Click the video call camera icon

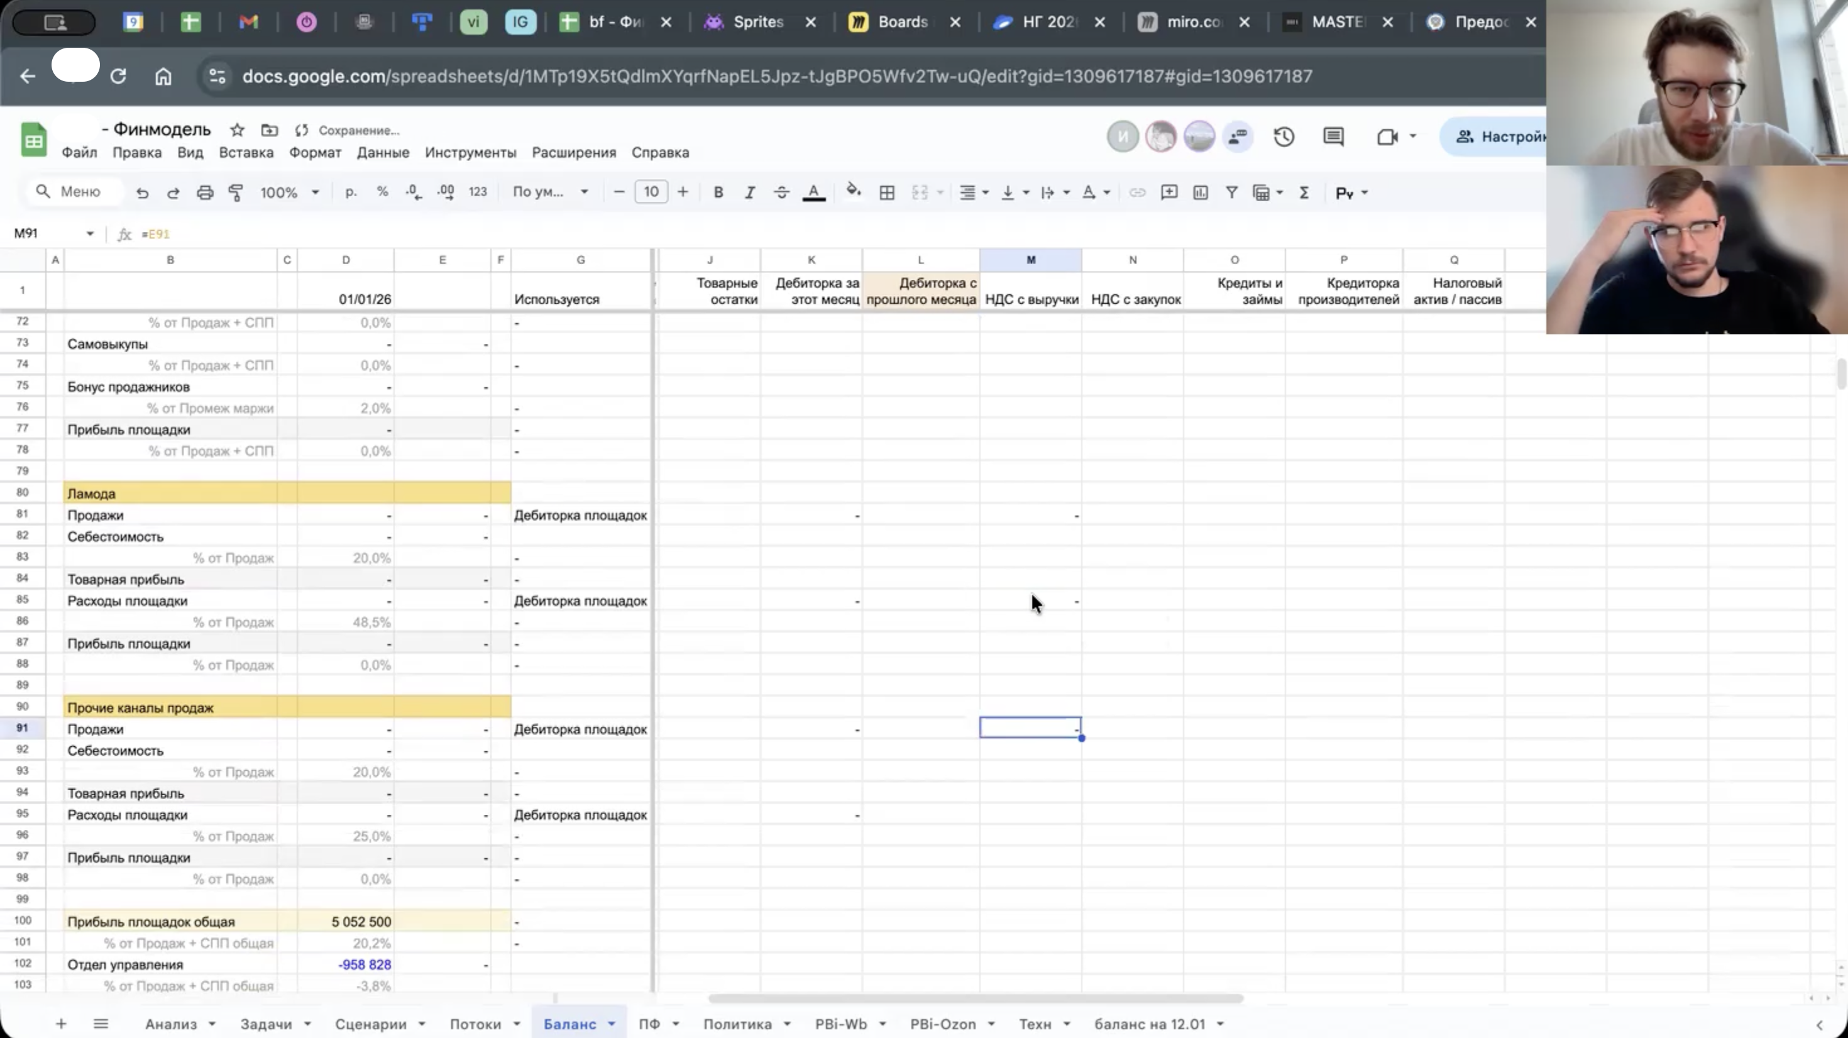click(x=1387, y=136)
